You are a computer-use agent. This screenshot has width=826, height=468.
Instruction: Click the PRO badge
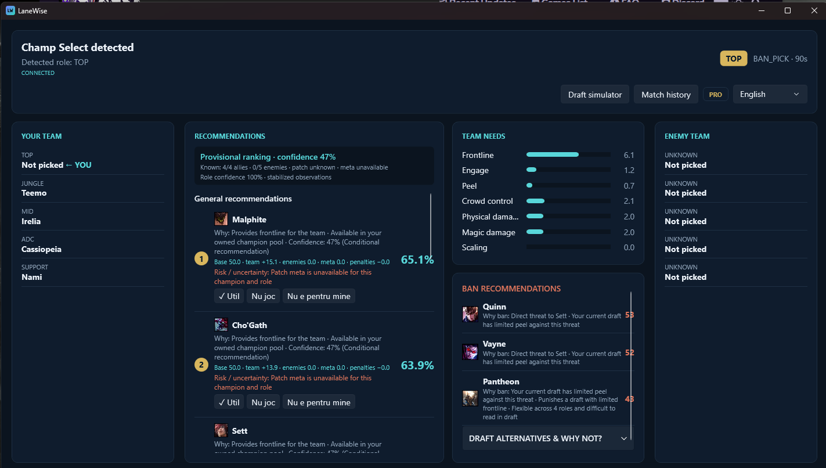pyautogui.click(x=716, y=94)
